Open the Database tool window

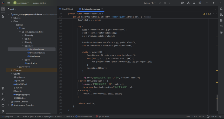(221, 20)
